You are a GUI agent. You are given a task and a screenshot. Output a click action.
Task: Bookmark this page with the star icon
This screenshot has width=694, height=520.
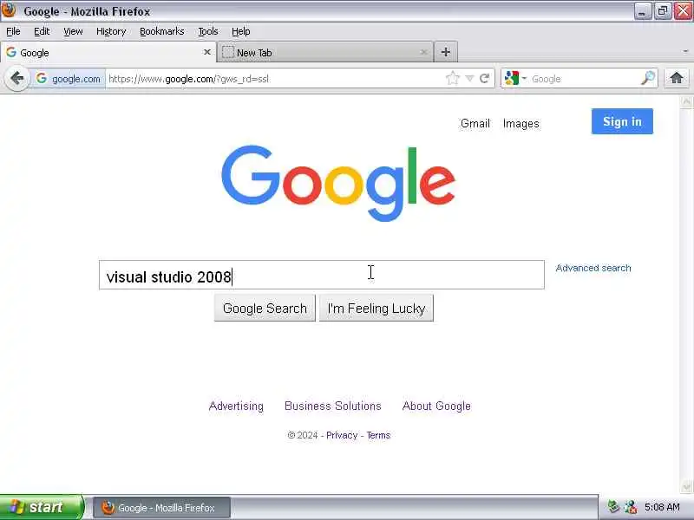pyautogui.click(x=452, y=78)
